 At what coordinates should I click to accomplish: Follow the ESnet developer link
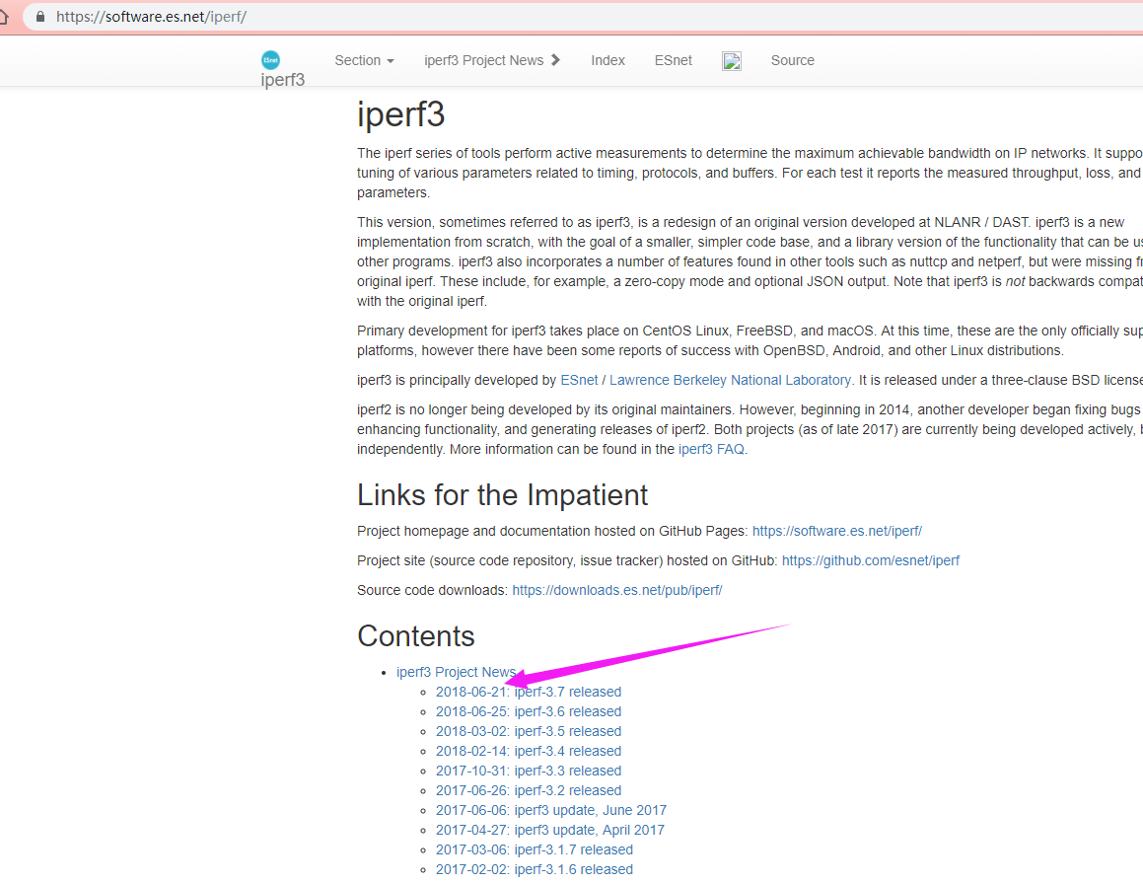point(579,380)
